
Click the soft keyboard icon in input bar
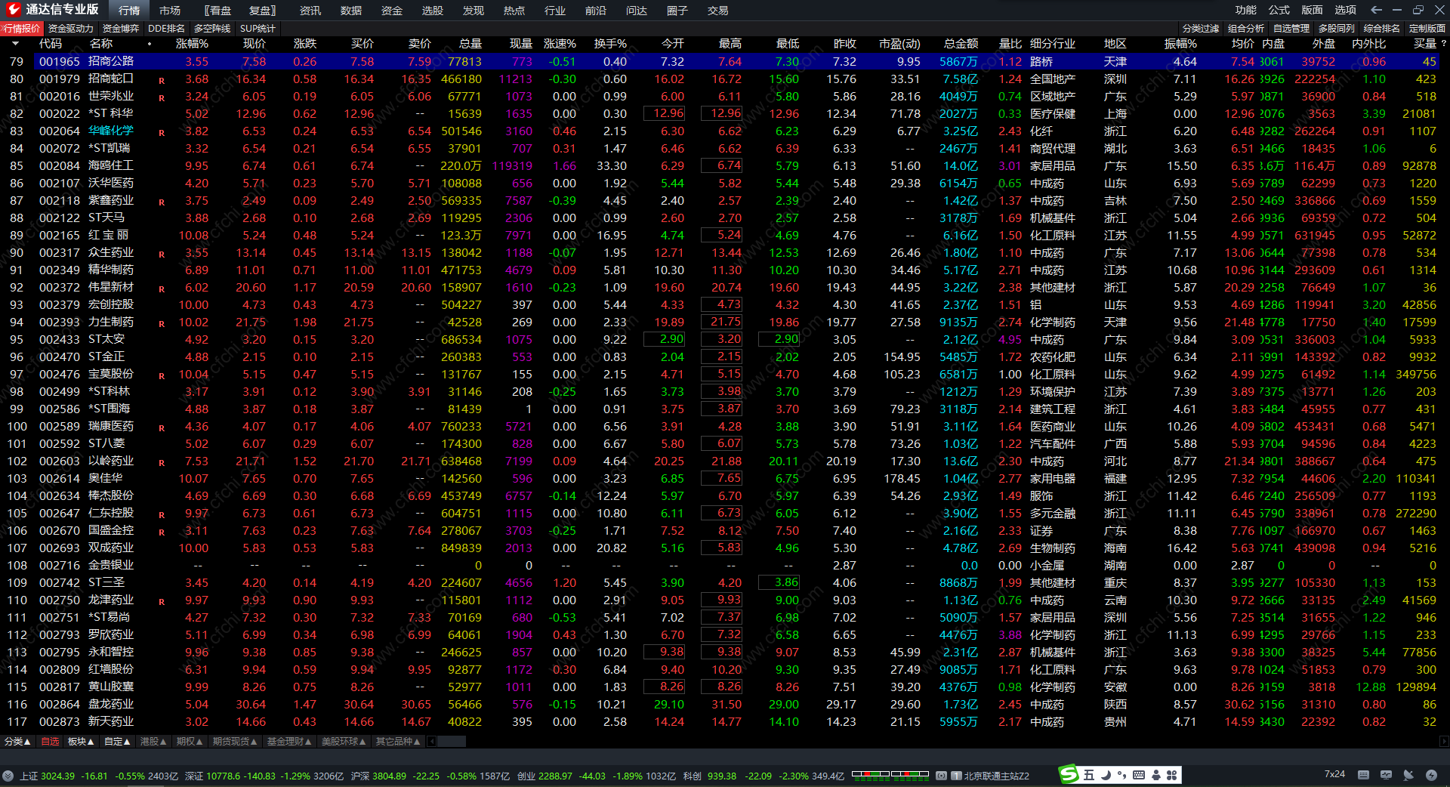[x=1139, y=775]
